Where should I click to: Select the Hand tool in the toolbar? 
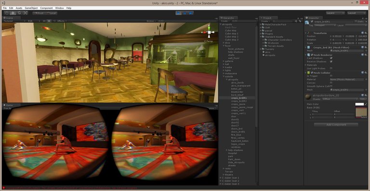pos(7,13)
